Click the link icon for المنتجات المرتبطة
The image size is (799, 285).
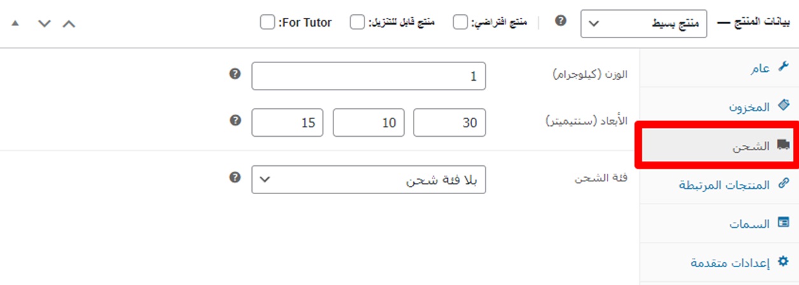click(x=783, y=184)
